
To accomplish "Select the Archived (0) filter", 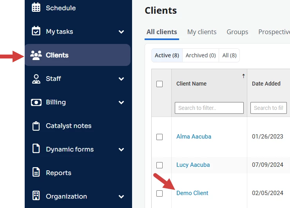I will pyautogui.click(x=201, y=55).
